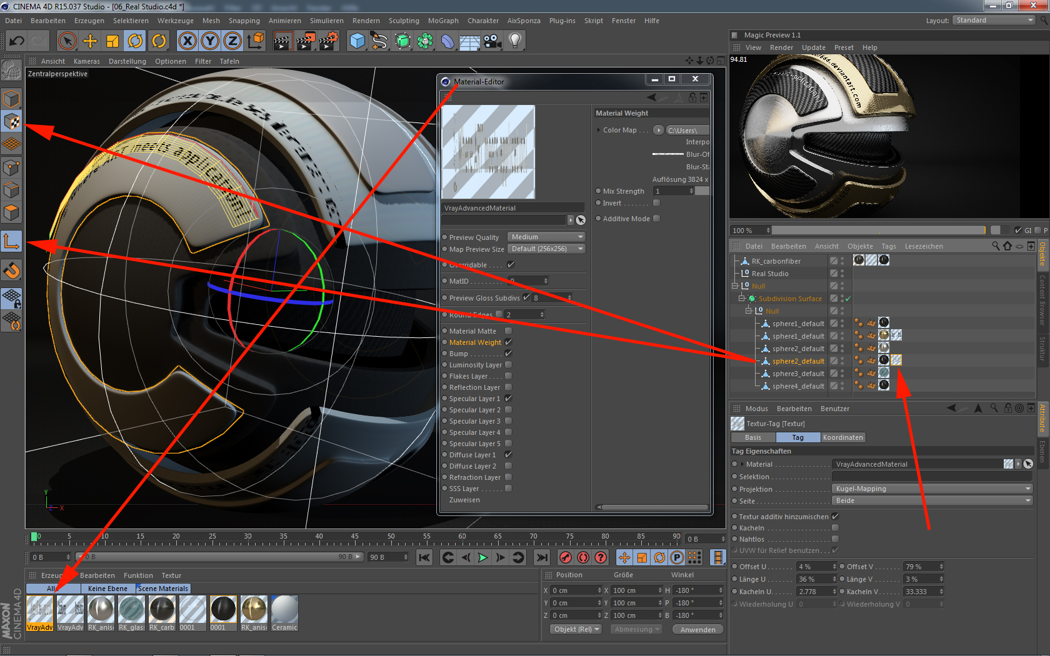The height and width of the screenshot is (656, 1050).
Task: Open the Seite Beide dropdown
Action: 932,500
